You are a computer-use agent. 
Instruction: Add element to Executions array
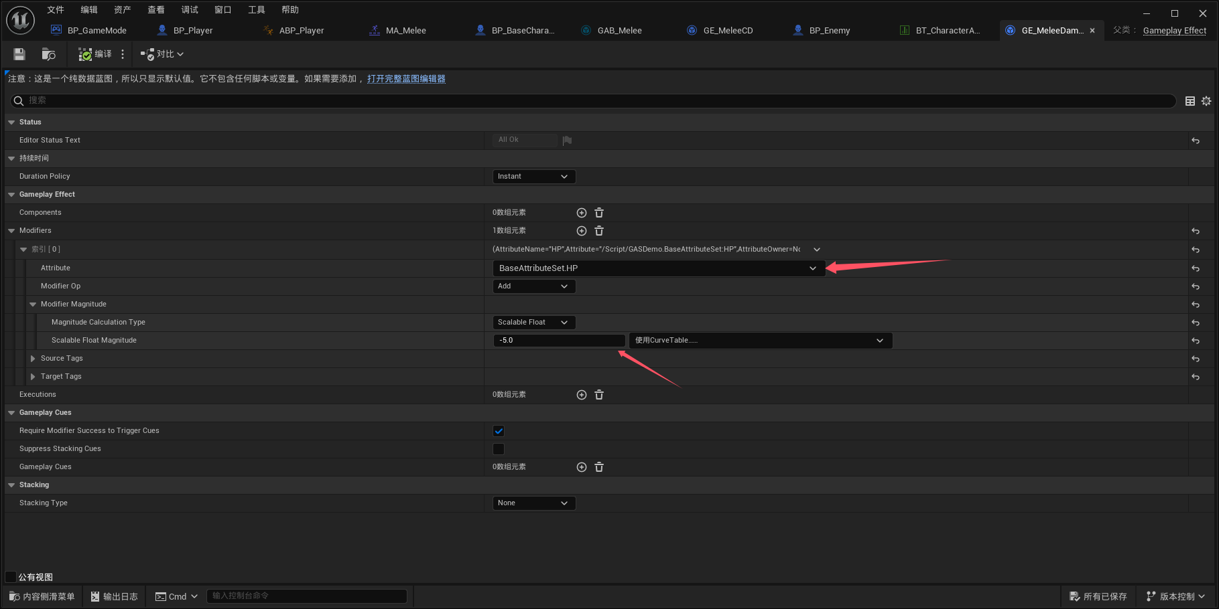(582, 395)
